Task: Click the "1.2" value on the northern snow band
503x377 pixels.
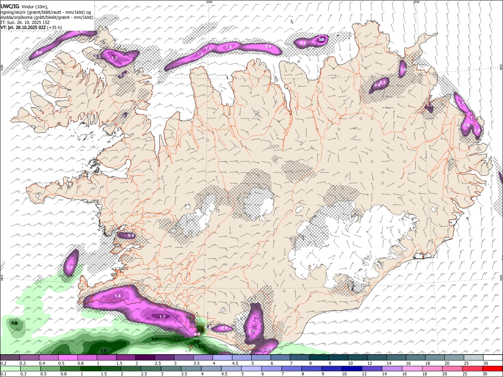Action: [200, 54]
